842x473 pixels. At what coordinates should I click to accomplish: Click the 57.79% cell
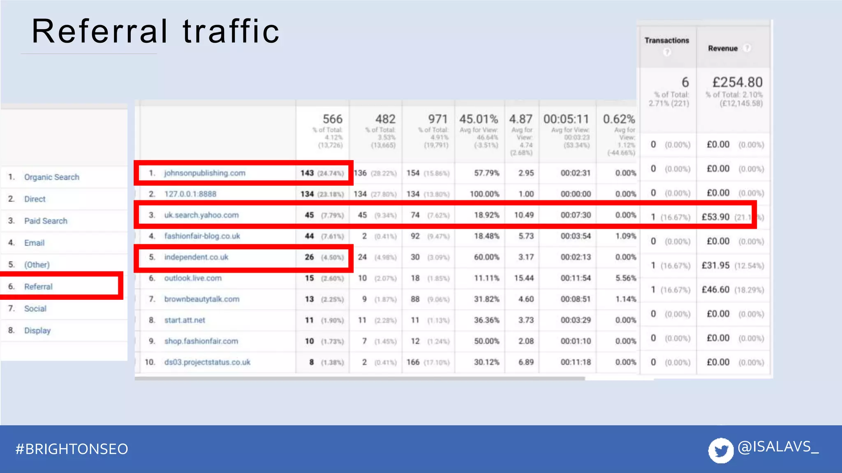pyautogui.click(x=487, y=173)
